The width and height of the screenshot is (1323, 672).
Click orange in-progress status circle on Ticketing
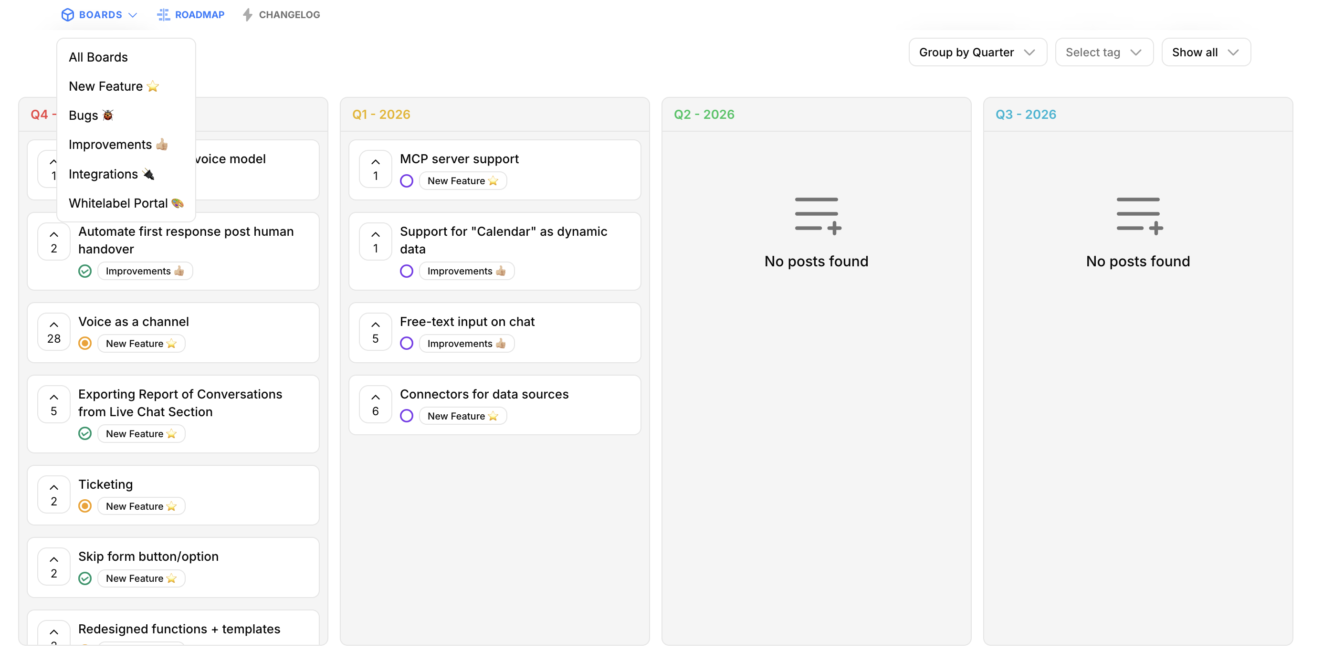tap(85, 506)
